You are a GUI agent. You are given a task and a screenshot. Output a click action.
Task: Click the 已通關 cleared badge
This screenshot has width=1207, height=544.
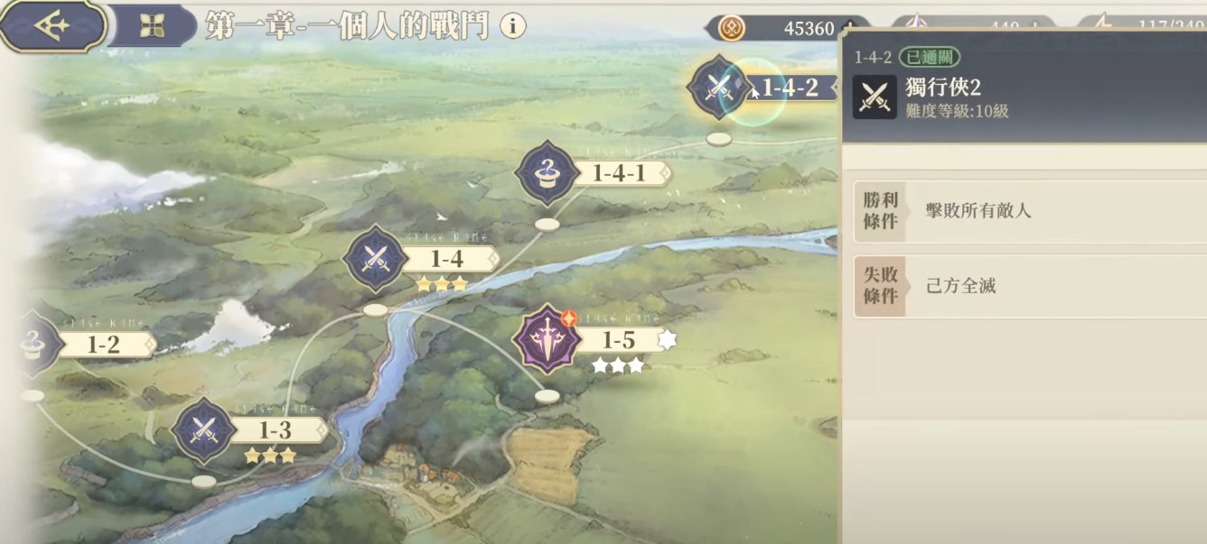click(930, 58)
